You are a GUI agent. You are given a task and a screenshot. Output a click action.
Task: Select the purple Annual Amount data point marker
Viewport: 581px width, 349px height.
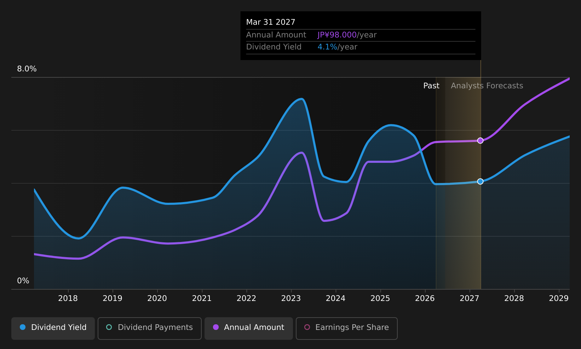pos(480,141)
